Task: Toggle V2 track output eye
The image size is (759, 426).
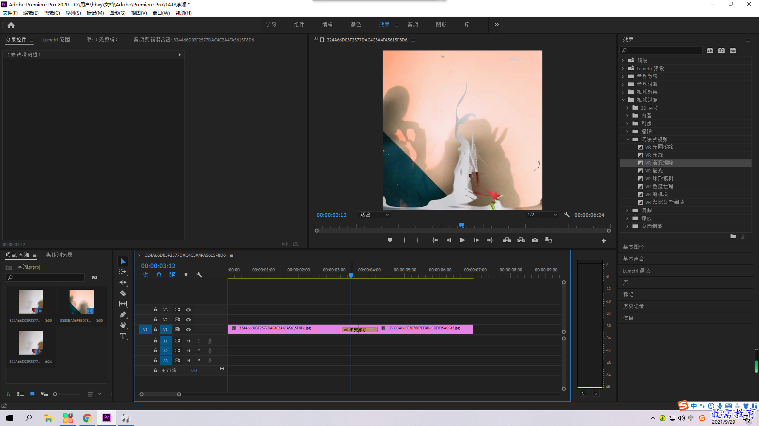Action: coord(189,319)
